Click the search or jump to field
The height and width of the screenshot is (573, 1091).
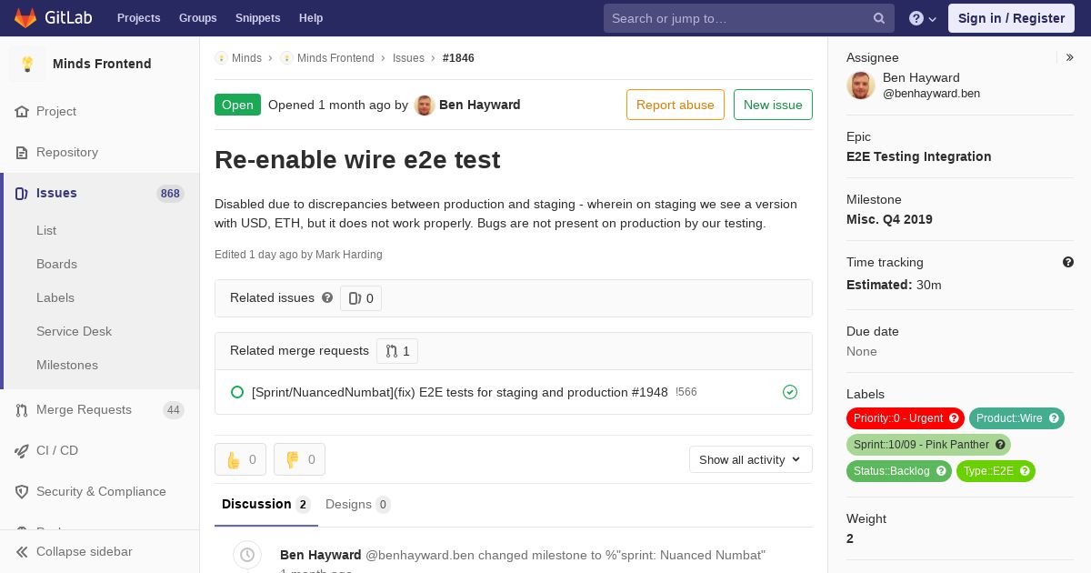749,18
